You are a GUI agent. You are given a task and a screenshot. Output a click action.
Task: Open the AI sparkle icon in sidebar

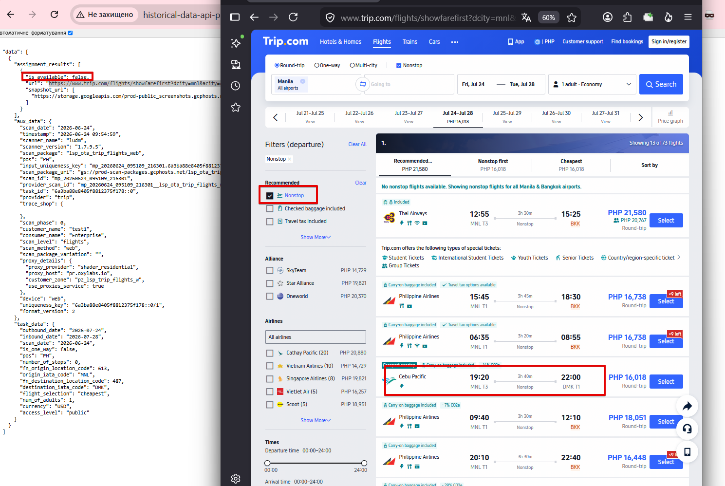(236, 43)
